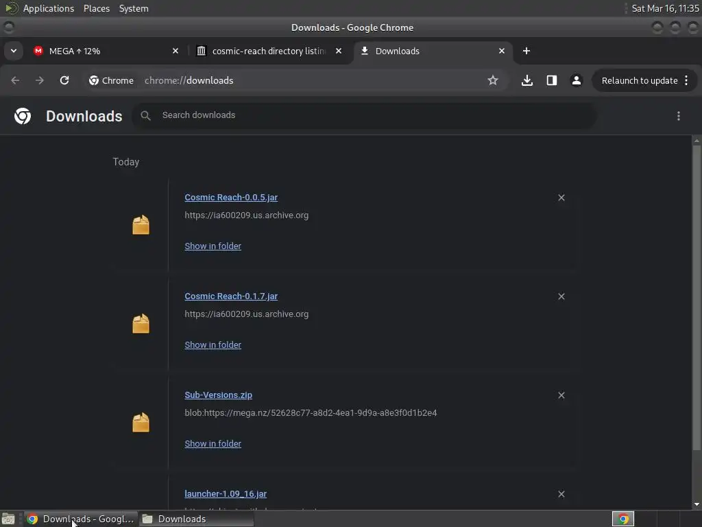
Task: Open Chrome's main three-dot menu
Action: [687, 81]
